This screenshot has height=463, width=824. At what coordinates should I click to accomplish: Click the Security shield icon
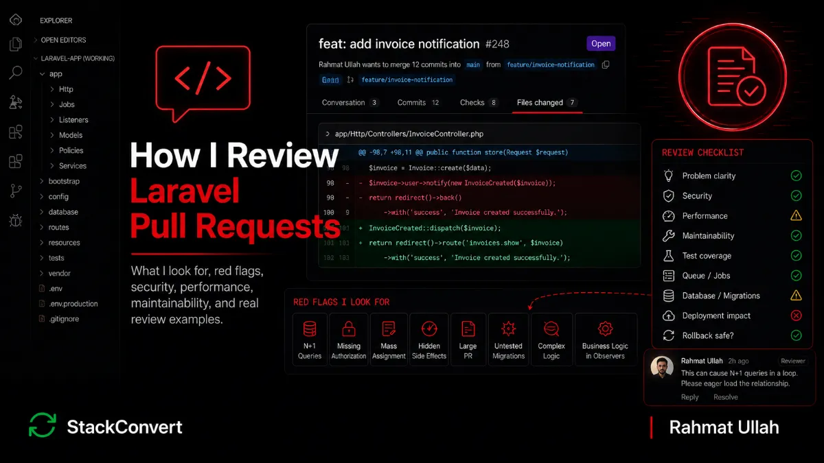click(668, 195)
